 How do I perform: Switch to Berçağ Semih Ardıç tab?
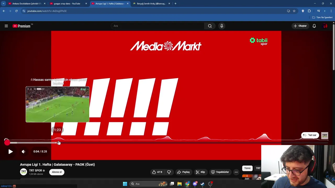pyautogui.click(x=151, y=4)
